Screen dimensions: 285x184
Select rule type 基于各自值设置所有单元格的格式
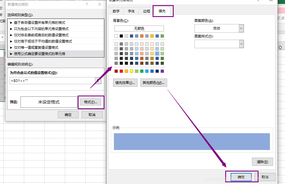tap(56, 23)
